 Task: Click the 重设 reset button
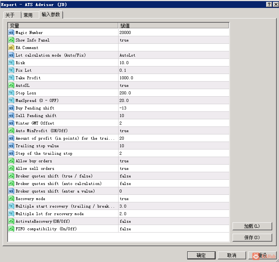click(262, 256)
